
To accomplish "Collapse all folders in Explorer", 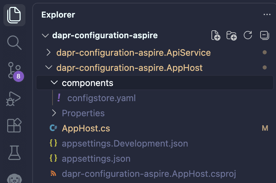I will click(264, 35).
